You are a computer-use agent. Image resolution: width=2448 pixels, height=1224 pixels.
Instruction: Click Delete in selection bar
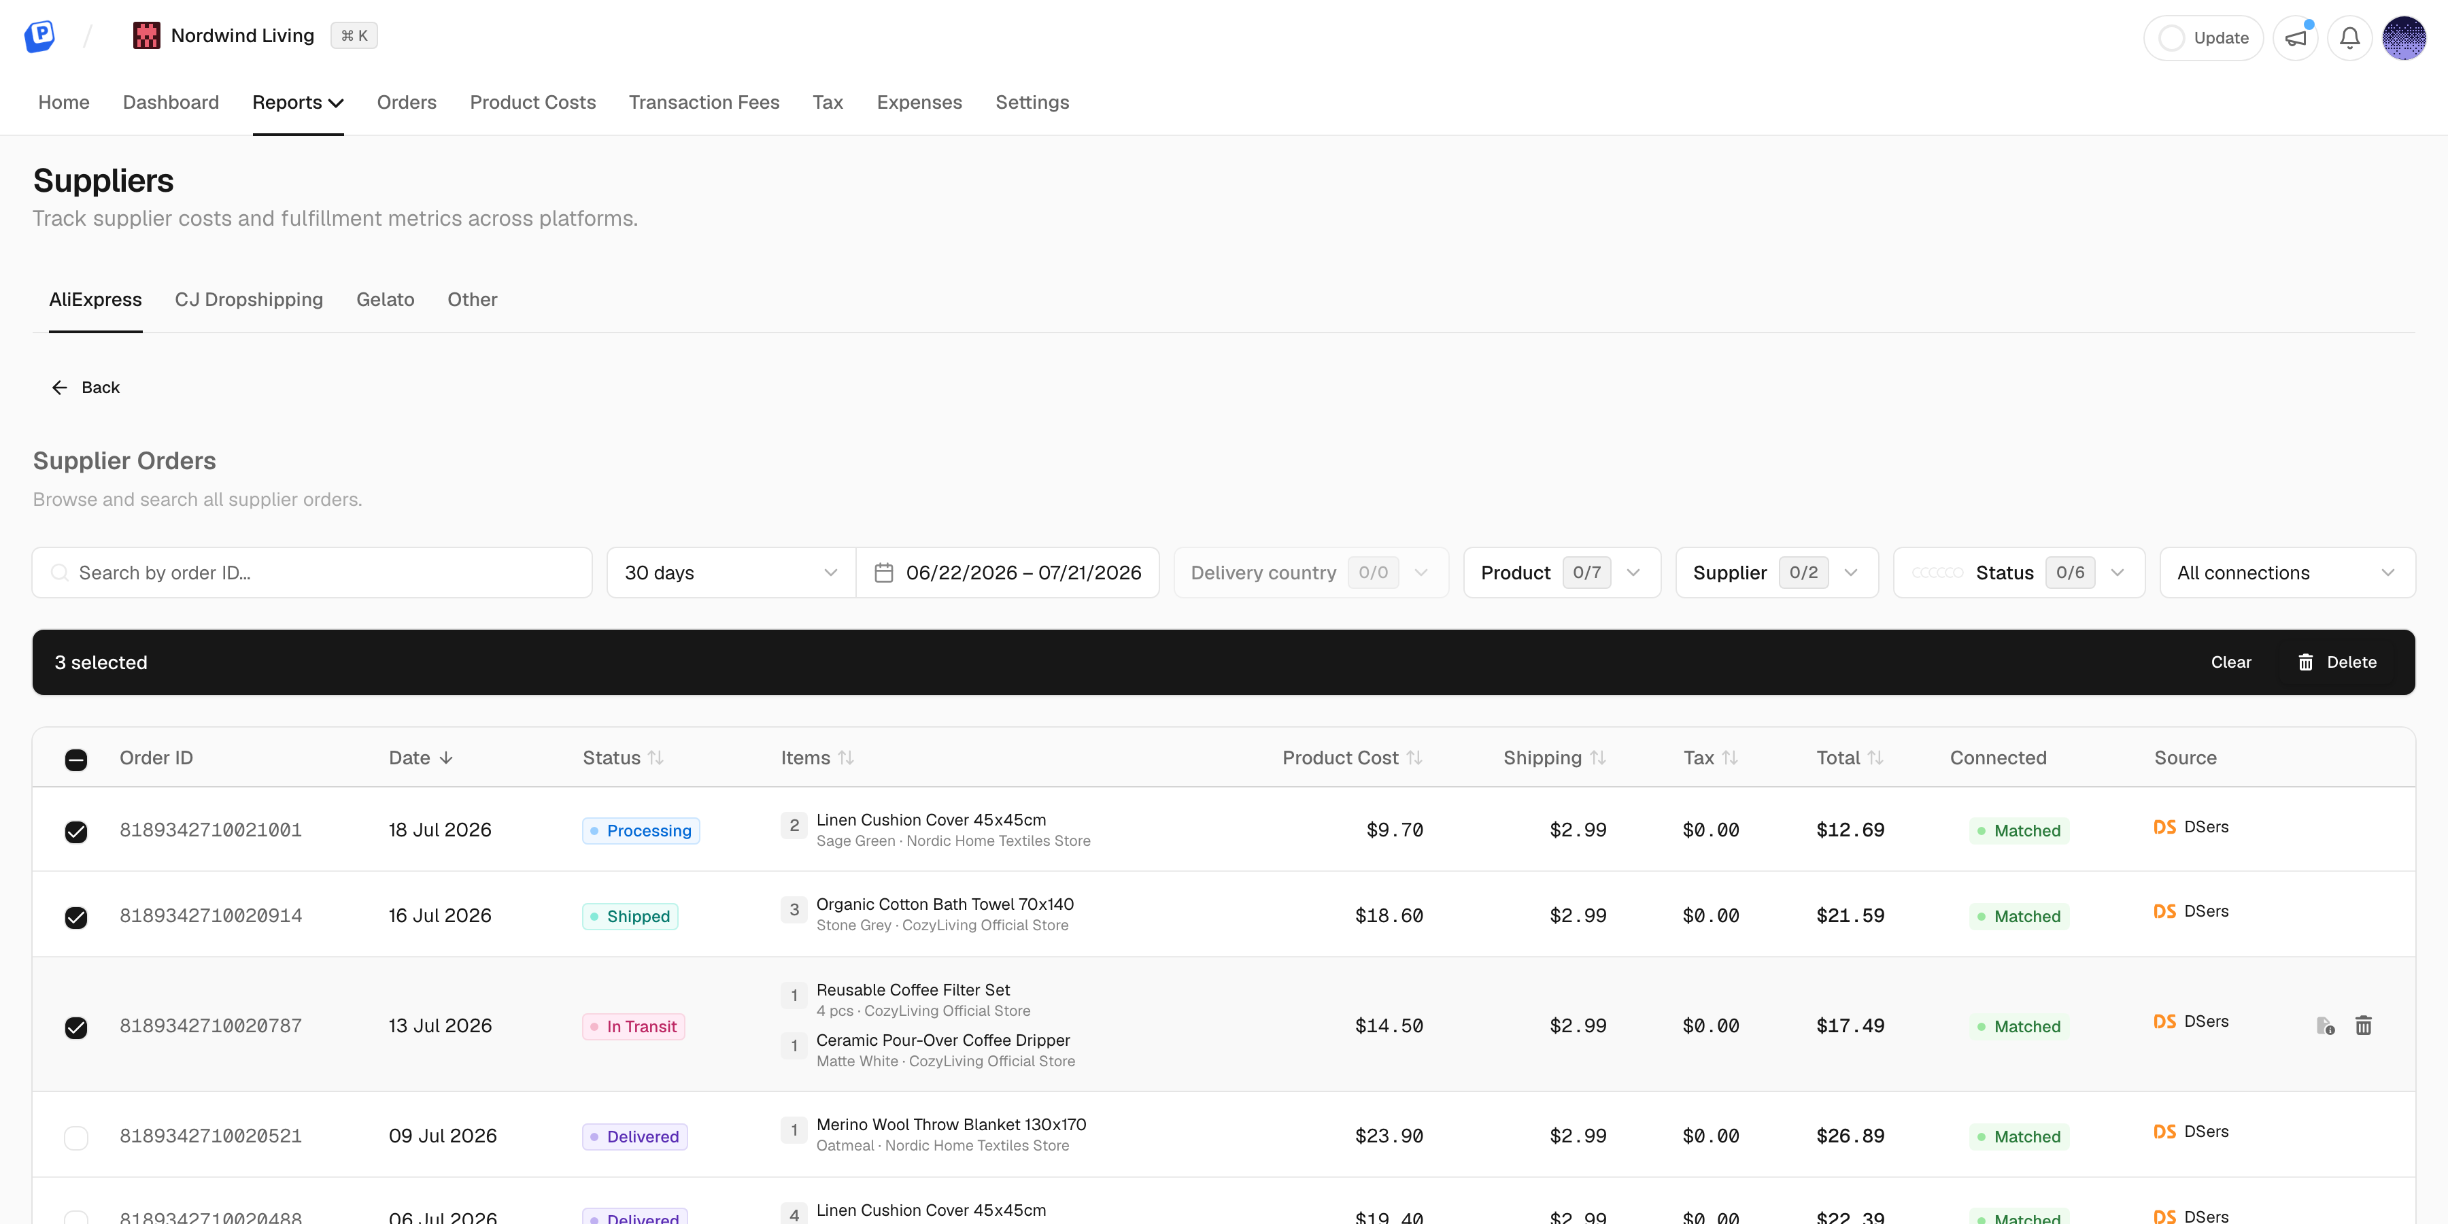click(x=2336, y=662)
